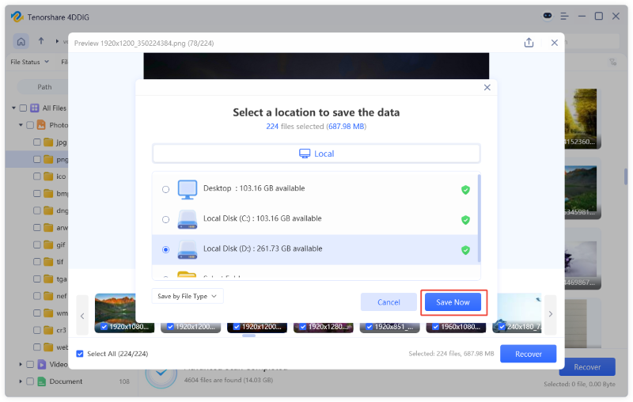
Task: Expand the Video tree node
Action: coord(21,365)
